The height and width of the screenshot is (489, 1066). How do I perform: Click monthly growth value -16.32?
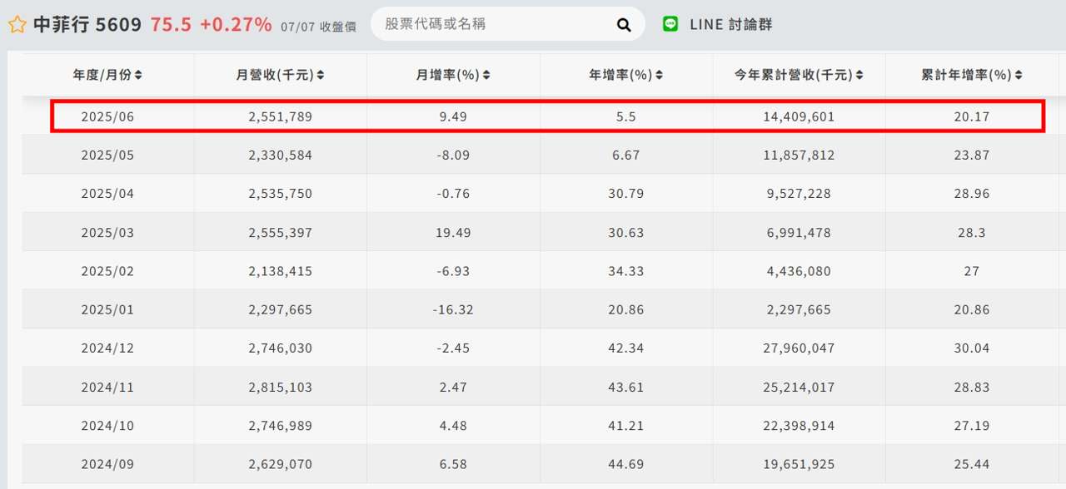pyautogui.click(x=453, y=309)
